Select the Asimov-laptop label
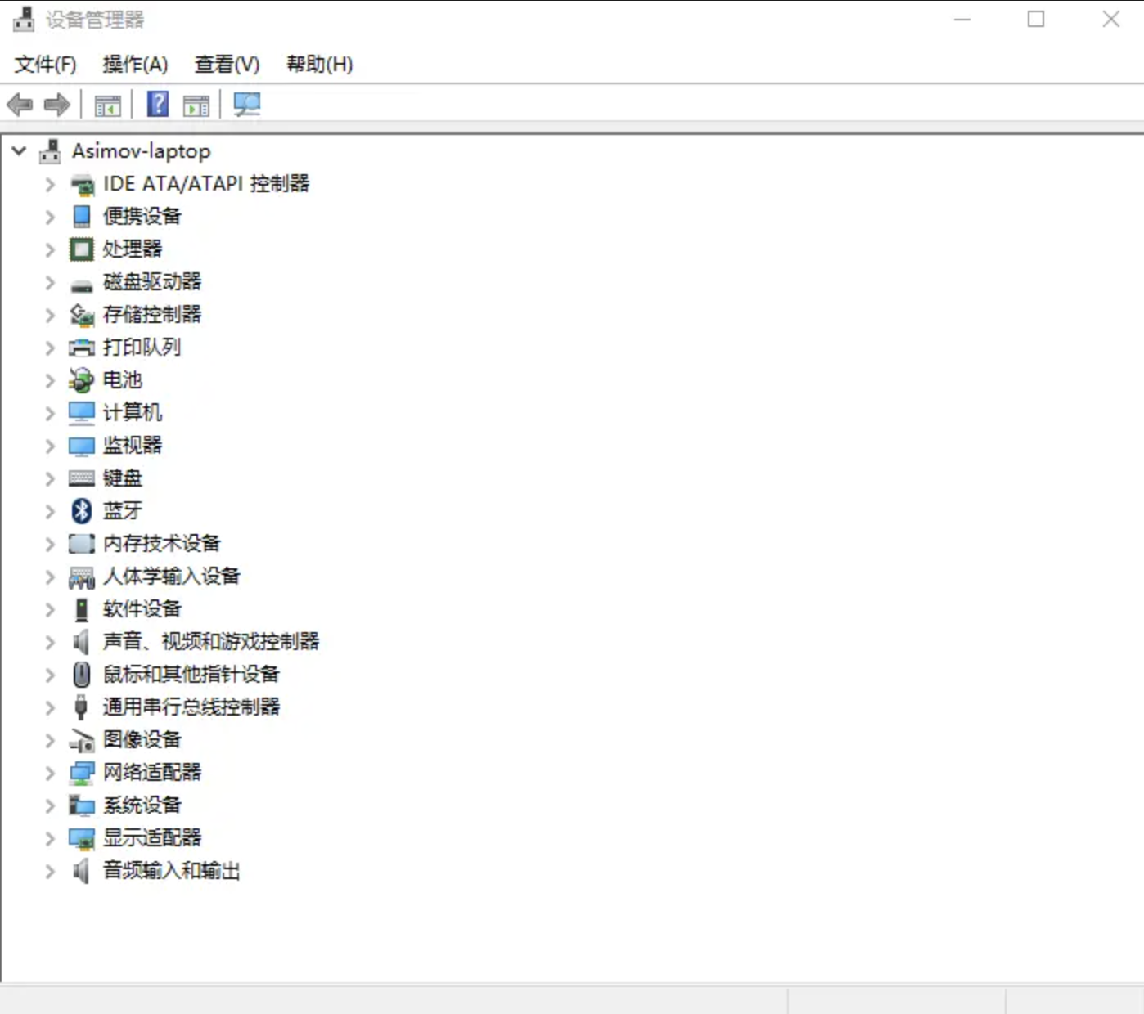 (141, 151)
